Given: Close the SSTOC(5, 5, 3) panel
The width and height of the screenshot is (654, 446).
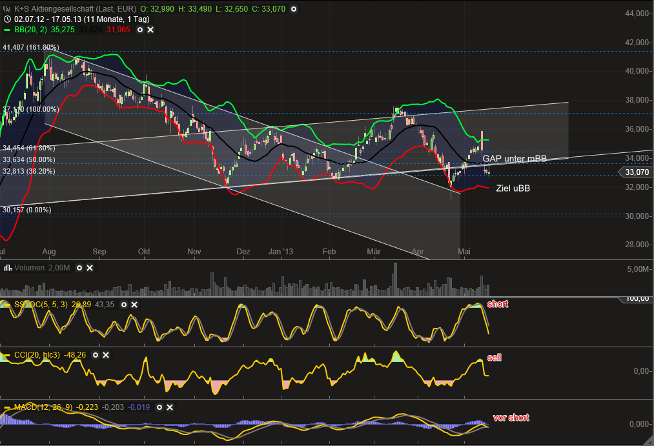Looking at the screenshot, I should 134,305.
